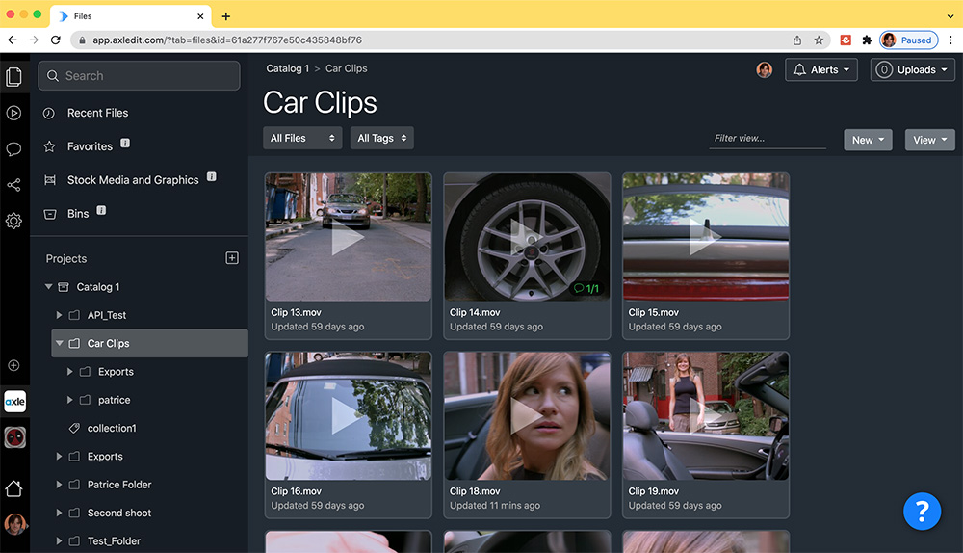The width and height of the screenshot is (963, 553).
Task: Click the red extension icon in toolbar
Action: pos(846,39)
